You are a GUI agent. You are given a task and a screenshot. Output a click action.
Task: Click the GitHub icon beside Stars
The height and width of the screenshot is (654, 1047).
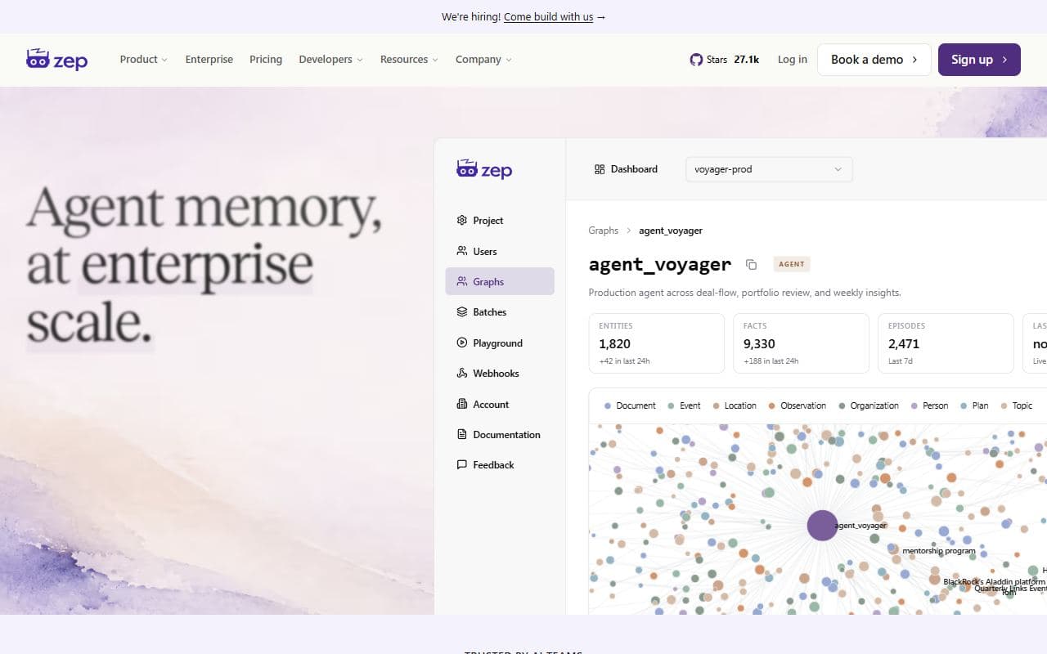pos(696,60)
